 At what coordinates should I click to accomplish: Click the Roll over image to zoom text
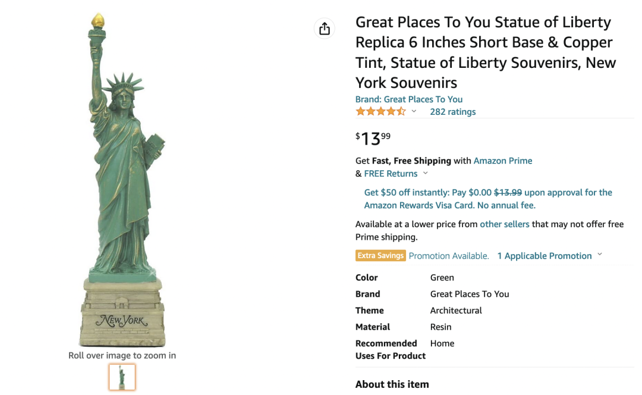click(x=122, y=356)
